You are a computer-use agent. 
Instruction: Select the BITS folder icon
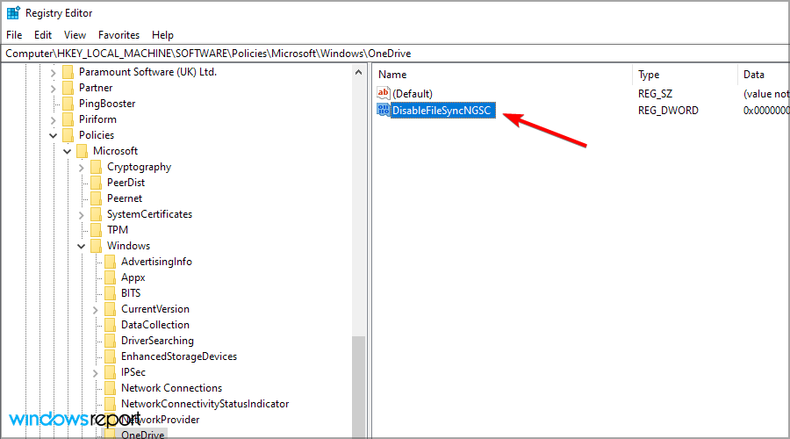click(x=111, y=293)
